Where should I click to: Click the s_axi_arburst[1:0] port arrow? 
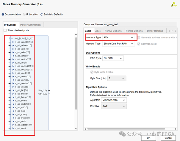click(x=13, y=46)
